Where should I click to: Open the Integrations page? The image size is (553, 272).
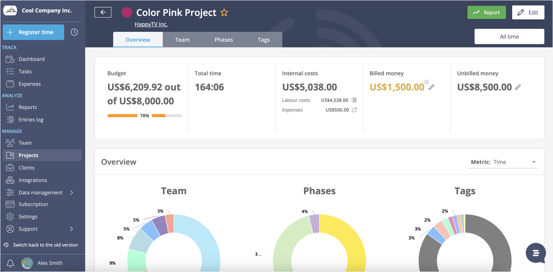pyautogui.click(x=32, y=180)
